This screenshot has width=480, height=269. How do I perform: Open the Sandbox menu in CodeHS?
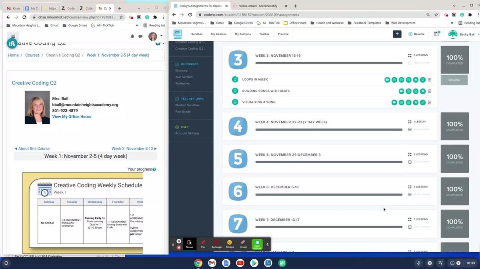click(197, 34)
